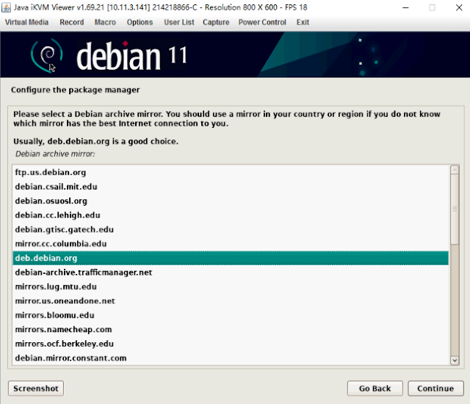Open the Virtual Media menu
This screenshot has height=404, width=470.
[x=26, y=22]
